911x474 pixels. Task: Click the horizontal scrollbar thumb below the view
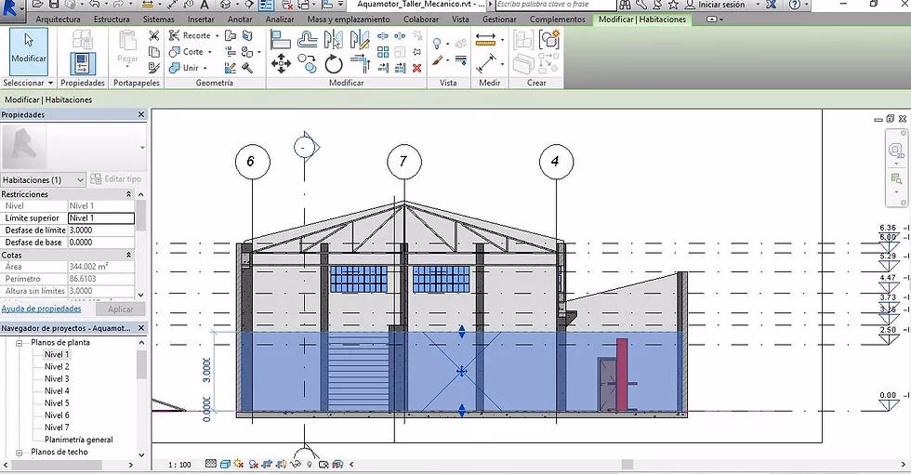pyautogui.click(x=627, y=465)
